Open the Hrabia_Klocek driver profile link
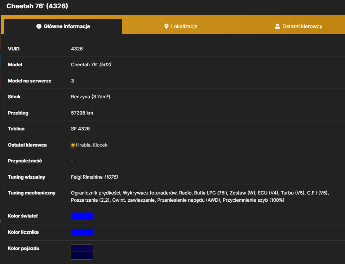 (92, 145)
